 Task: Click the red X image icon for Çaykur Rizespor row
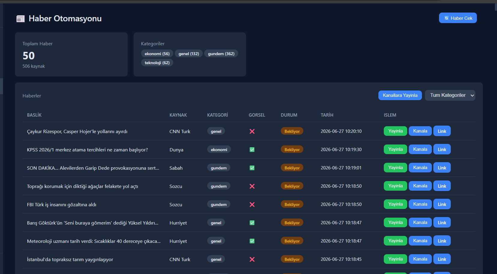click(252, 131)
